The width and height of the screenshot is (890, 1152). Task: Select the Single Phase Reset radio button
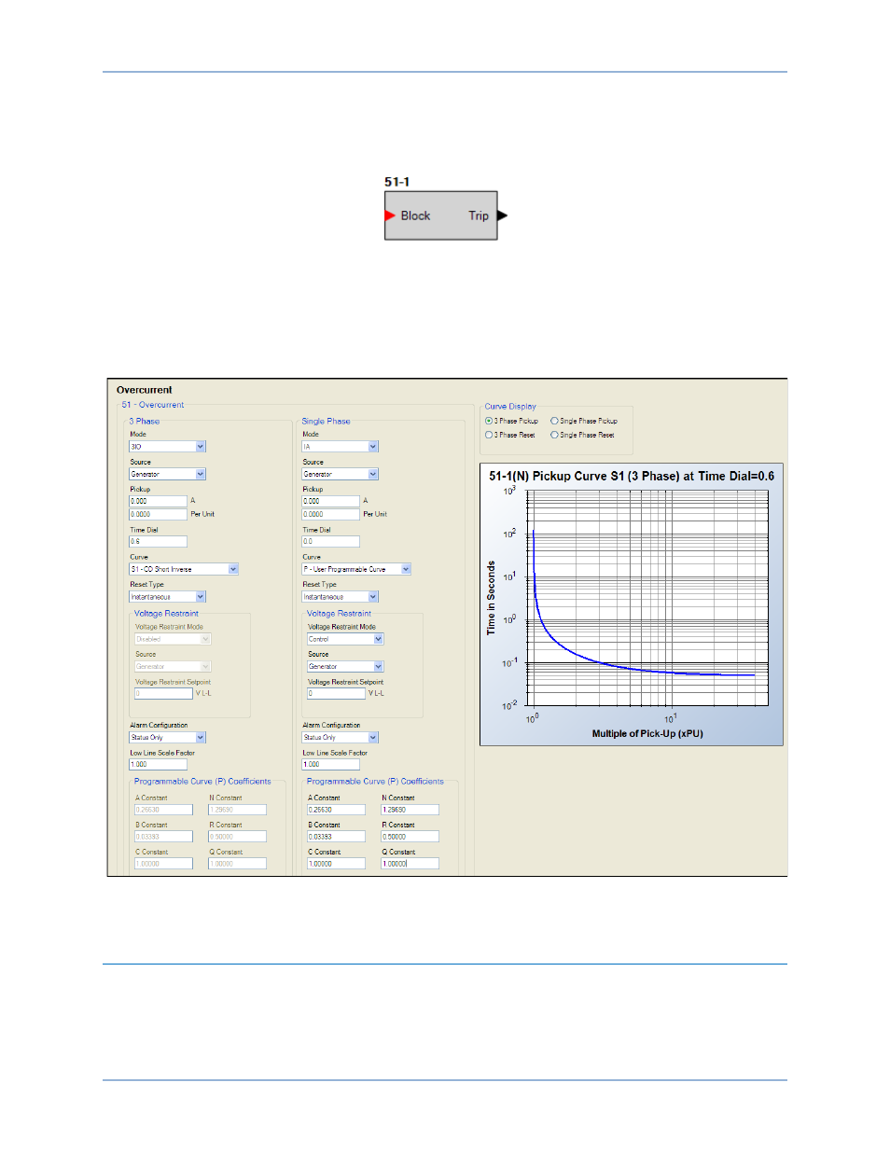tap(554, 435)
